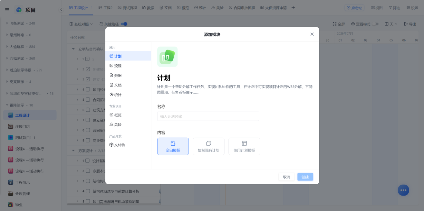Open 物业 project in sidebar

(x=30, y=205)
